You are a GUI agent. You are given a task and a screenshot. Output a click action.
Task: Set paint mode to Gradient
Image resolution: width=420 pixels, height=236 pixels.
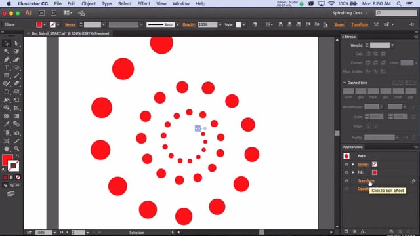(x=12, y=177)
